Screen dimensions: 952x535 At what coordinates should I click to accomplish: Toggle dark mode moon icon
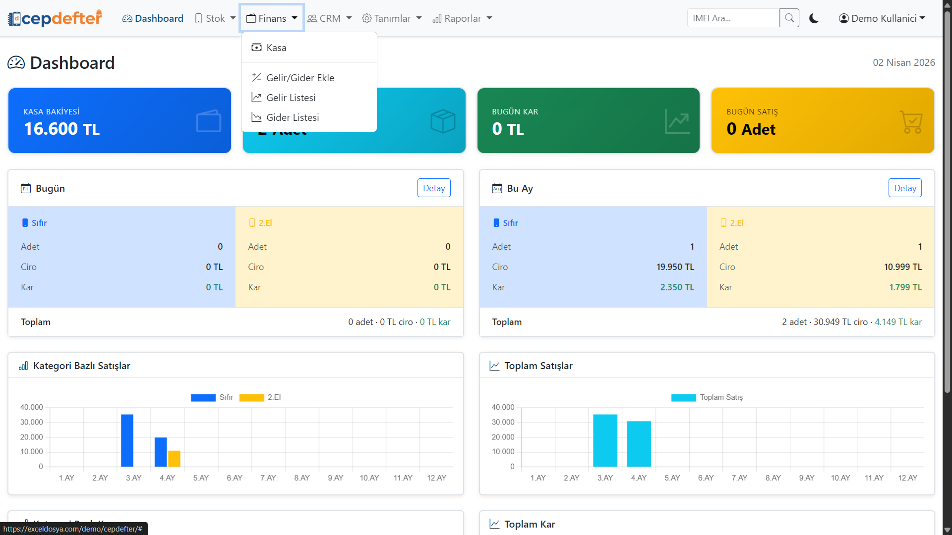click(x=814, y=18)
